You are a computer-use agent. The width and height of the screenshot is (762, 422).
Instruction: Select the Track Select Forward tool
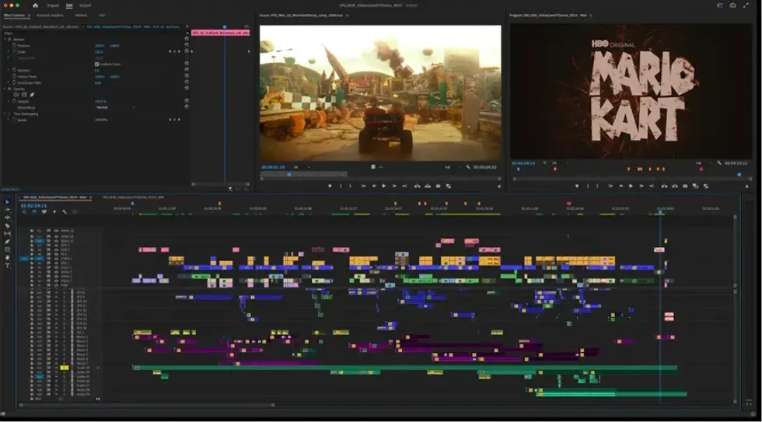tap(7, 210)
